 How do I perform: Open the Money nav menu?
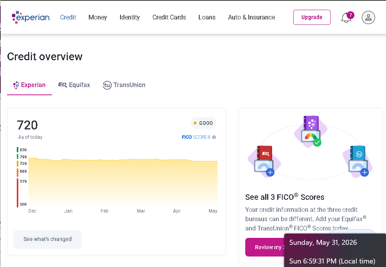[98, 17]
